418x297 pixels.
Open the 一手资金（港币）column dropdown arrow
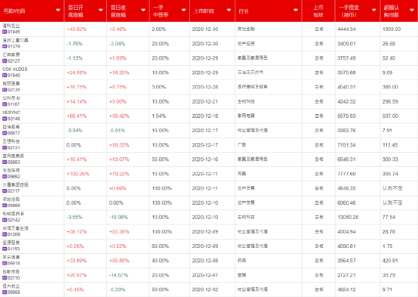pyautogui.click(x=373, y=11)
